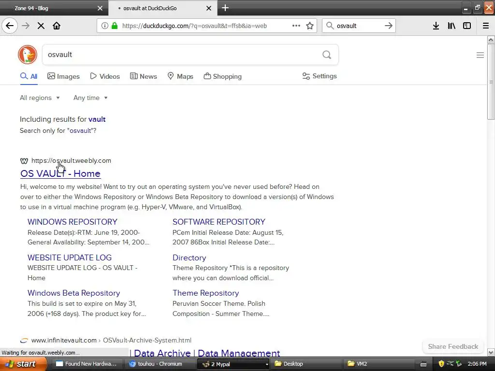Image resolution: width=495 pixels, height=371 pixels.
Task: Switch to Images results
Action: [x=63, y=76]
